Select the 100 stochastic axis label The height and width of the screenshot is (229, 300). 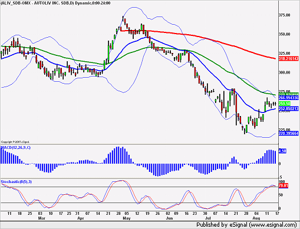coord(282,181)
